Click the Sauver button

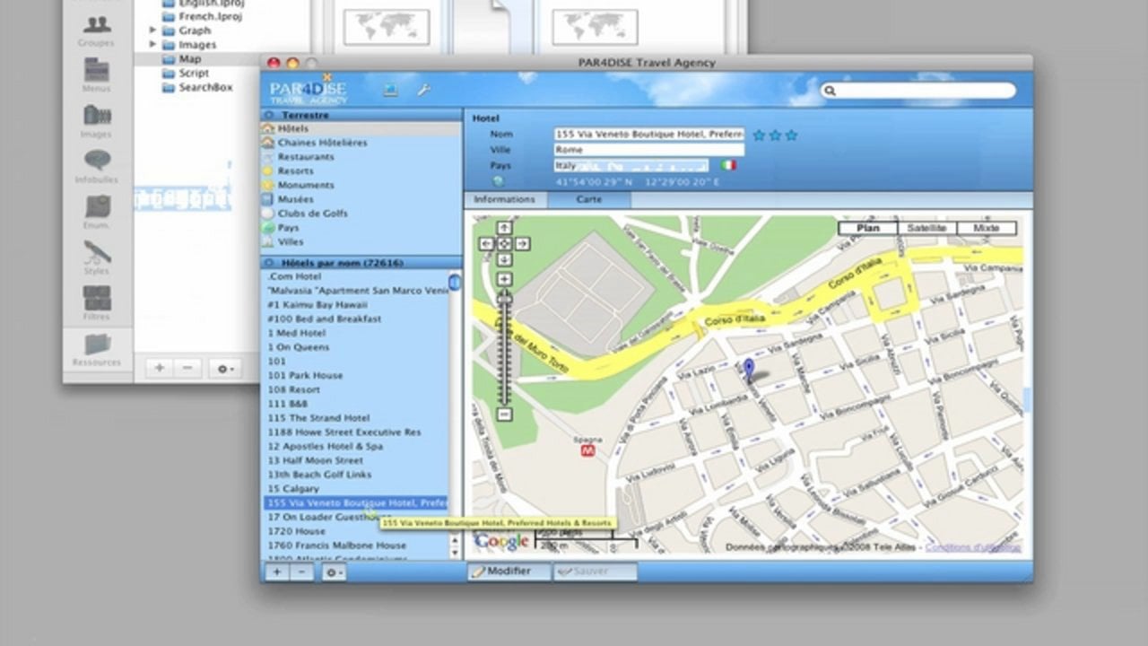(x=595, y=572)
